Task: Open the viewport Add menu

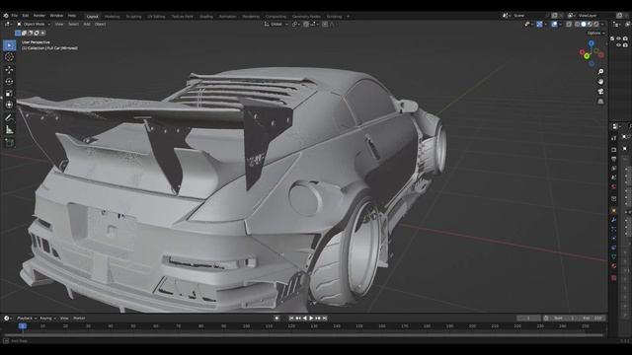Action: (x=87, y=24)
